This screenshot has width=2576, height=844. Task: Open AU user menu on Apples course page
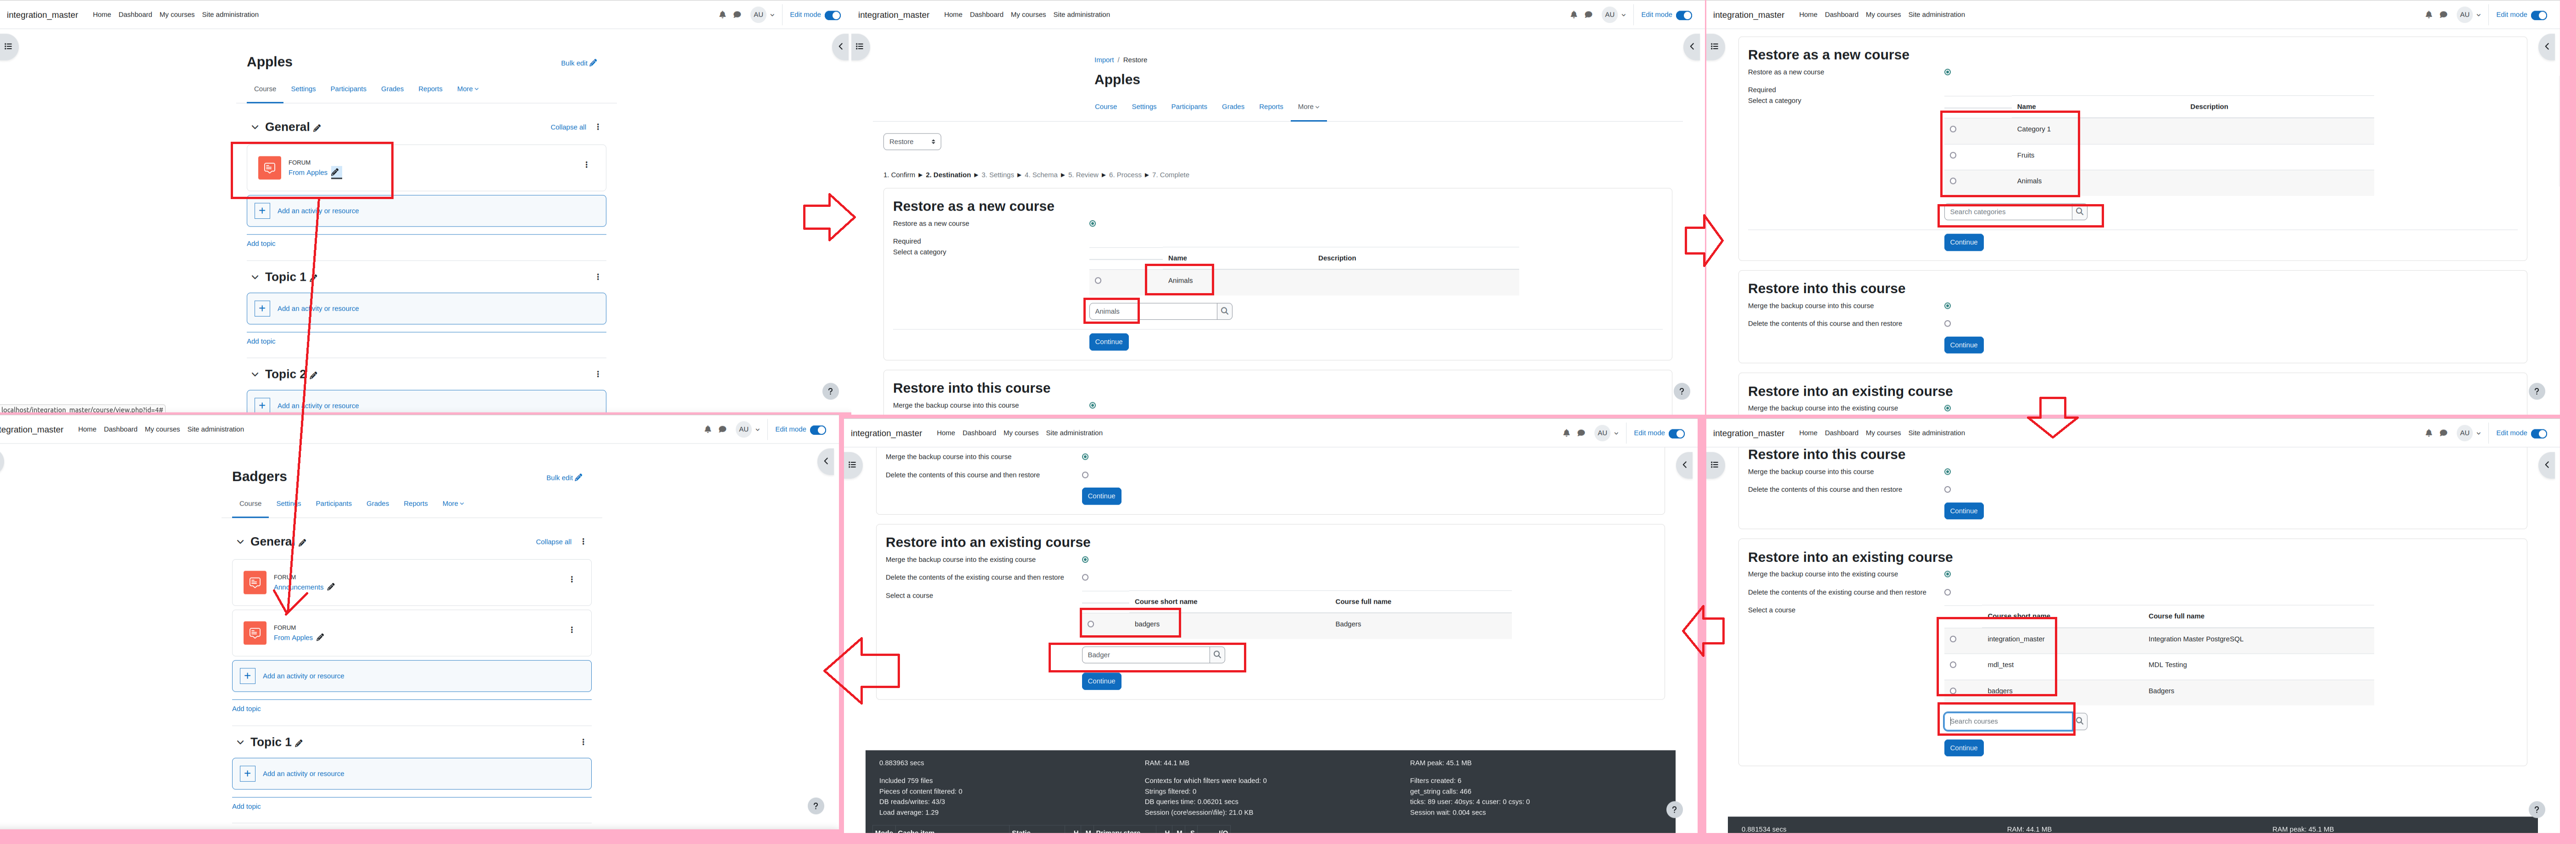click(x=763, y=15)
